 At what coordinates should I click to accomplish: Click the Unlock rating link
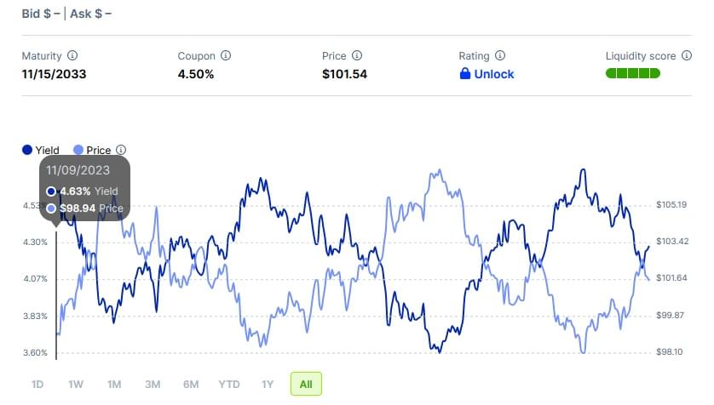point(494,74)
